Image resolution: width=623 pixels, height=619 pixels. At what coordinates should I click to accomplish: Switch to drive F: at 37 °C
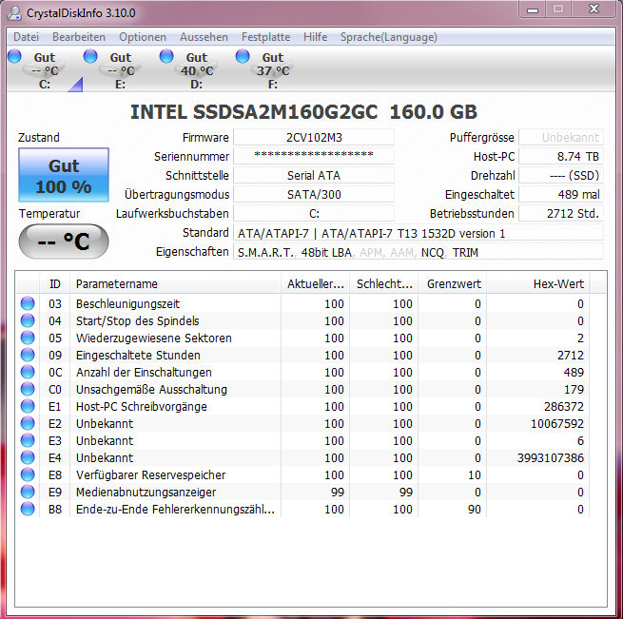click(x=273, y=70)
